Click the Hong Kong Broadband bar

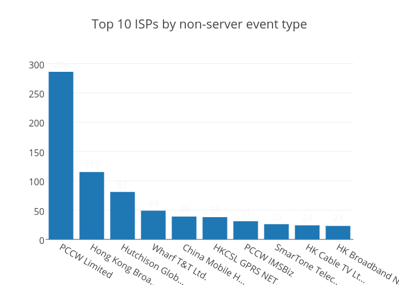pyautogui.click(x=92, y=205)
